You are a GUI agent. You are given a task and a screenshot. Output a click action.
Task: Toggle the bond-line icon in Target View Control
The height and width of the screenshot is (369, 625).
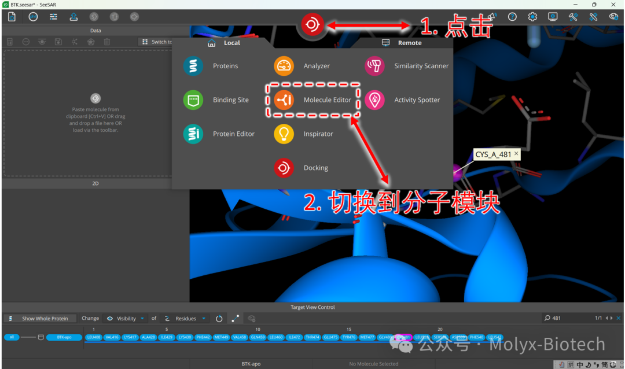235,318
